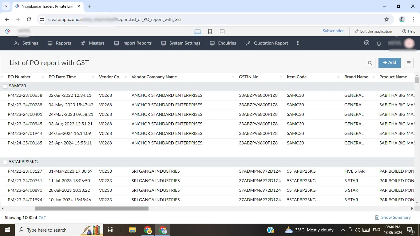Check the PM/22-23/03127 row selection box
The image size is (420, 236).
5,171
